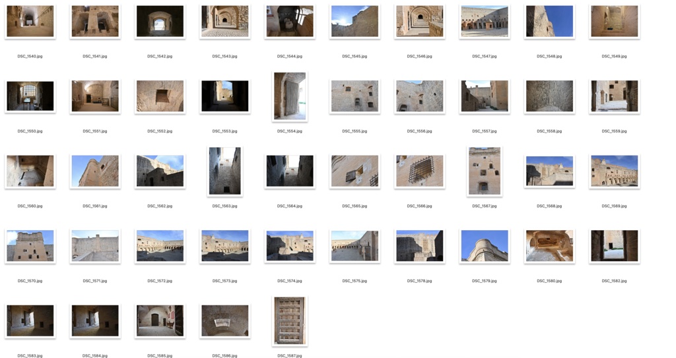Pick the DSC_1557.jpg thumbnail
The height and width of the screenshot is (358, 676).
point(485,96)
